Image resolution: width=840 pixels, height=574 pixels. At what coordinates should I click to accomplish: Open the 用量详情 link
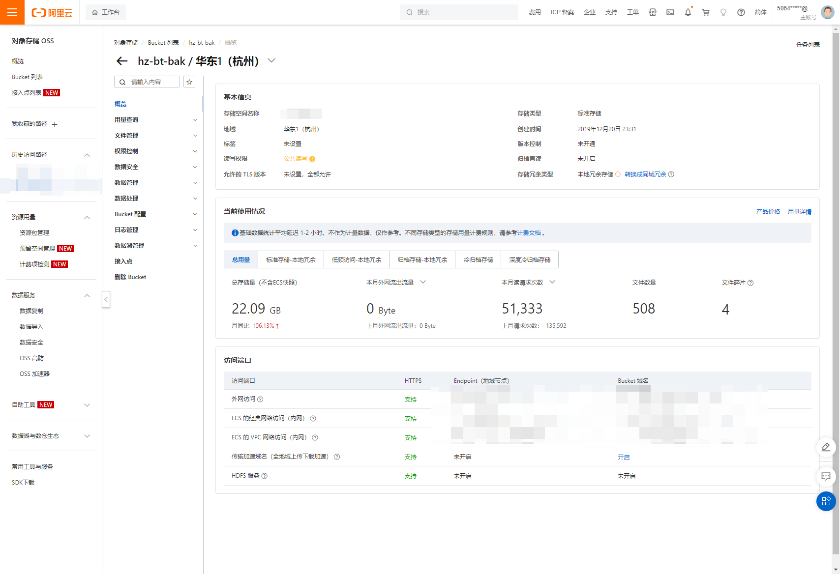[799, 212]
